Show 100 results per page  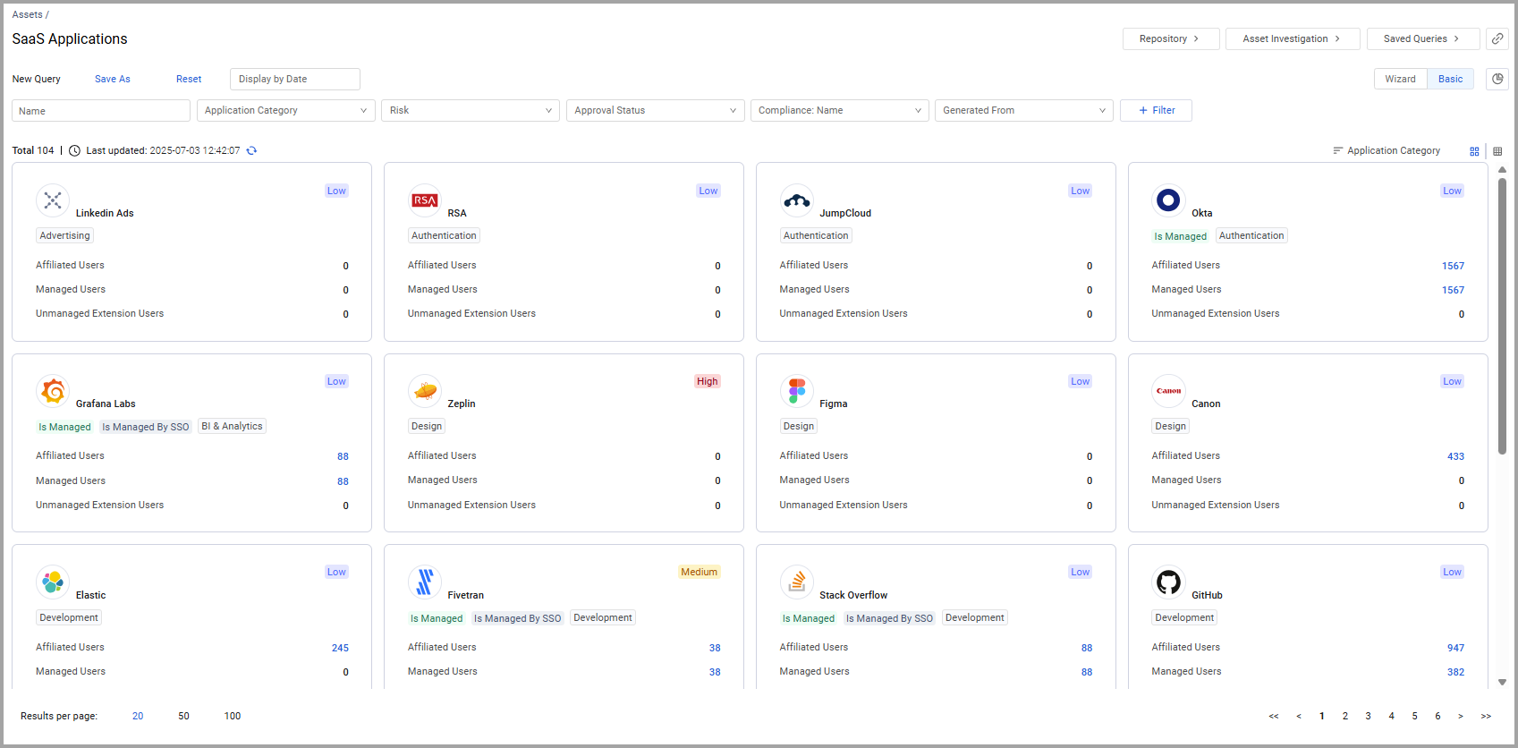click(233, 716)
